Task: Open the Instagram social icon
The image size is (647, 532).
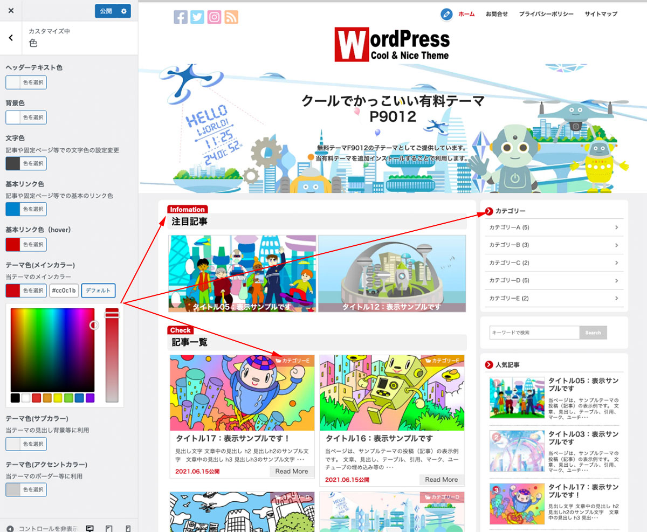Action: click(x=215, y=17)
